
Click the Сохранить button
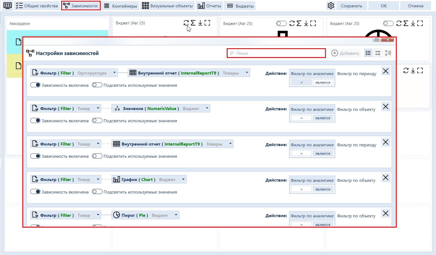coord(352,6)
